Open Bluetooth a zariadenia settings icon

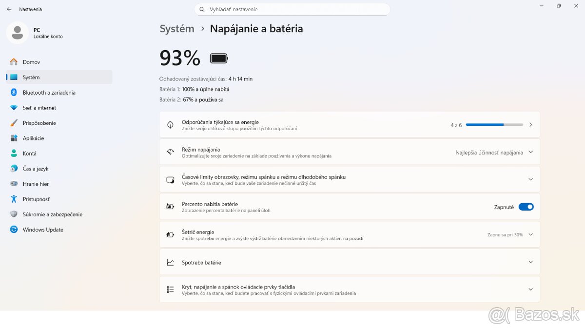pyautogui.click(x=14, y=92)
